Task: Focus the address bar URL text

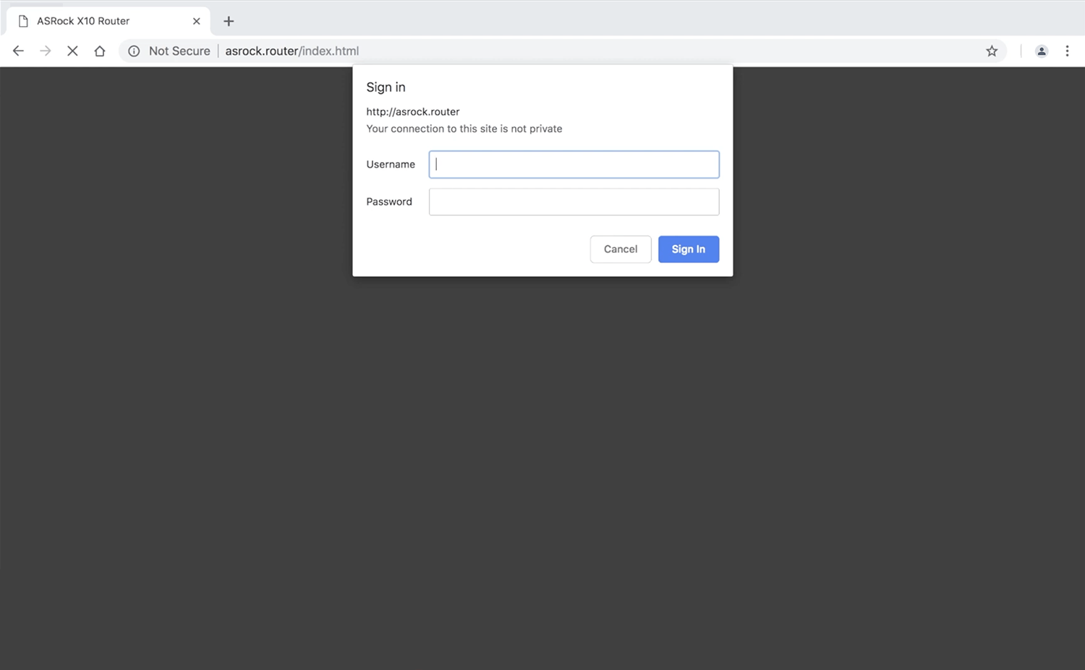Action: [x=292, y=51]
